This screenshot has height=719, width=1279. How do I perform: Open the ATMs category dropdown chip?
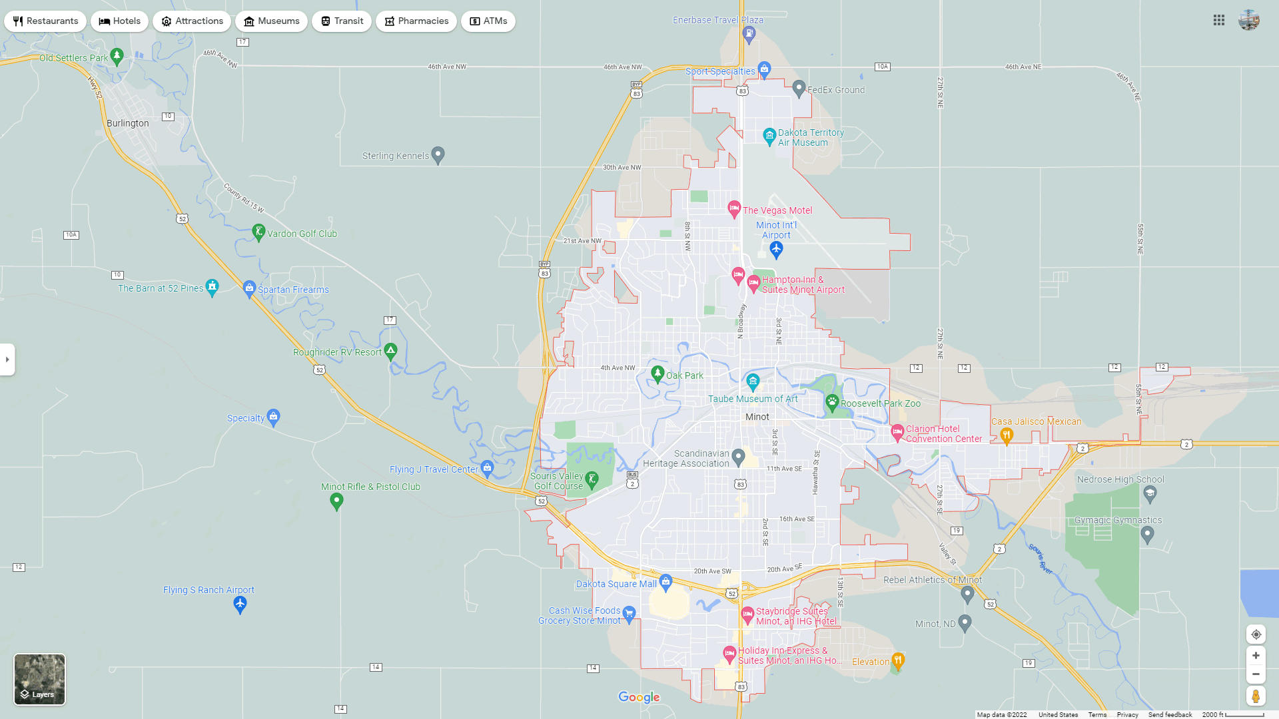click(488, 21)
